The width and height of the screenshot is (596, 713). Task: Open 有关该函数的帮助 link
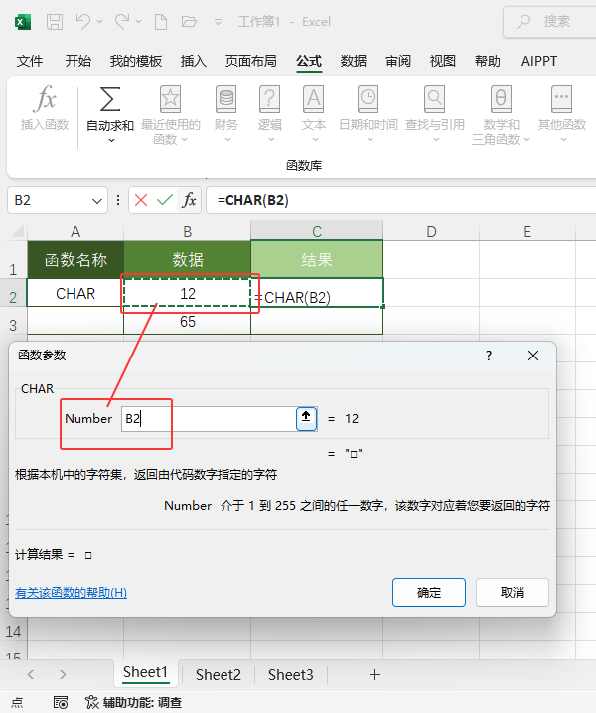pos(71,593)
